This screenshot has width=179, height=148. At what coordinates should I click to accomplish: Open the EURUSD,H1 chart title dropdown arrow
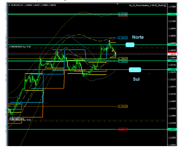click(9, 5)
